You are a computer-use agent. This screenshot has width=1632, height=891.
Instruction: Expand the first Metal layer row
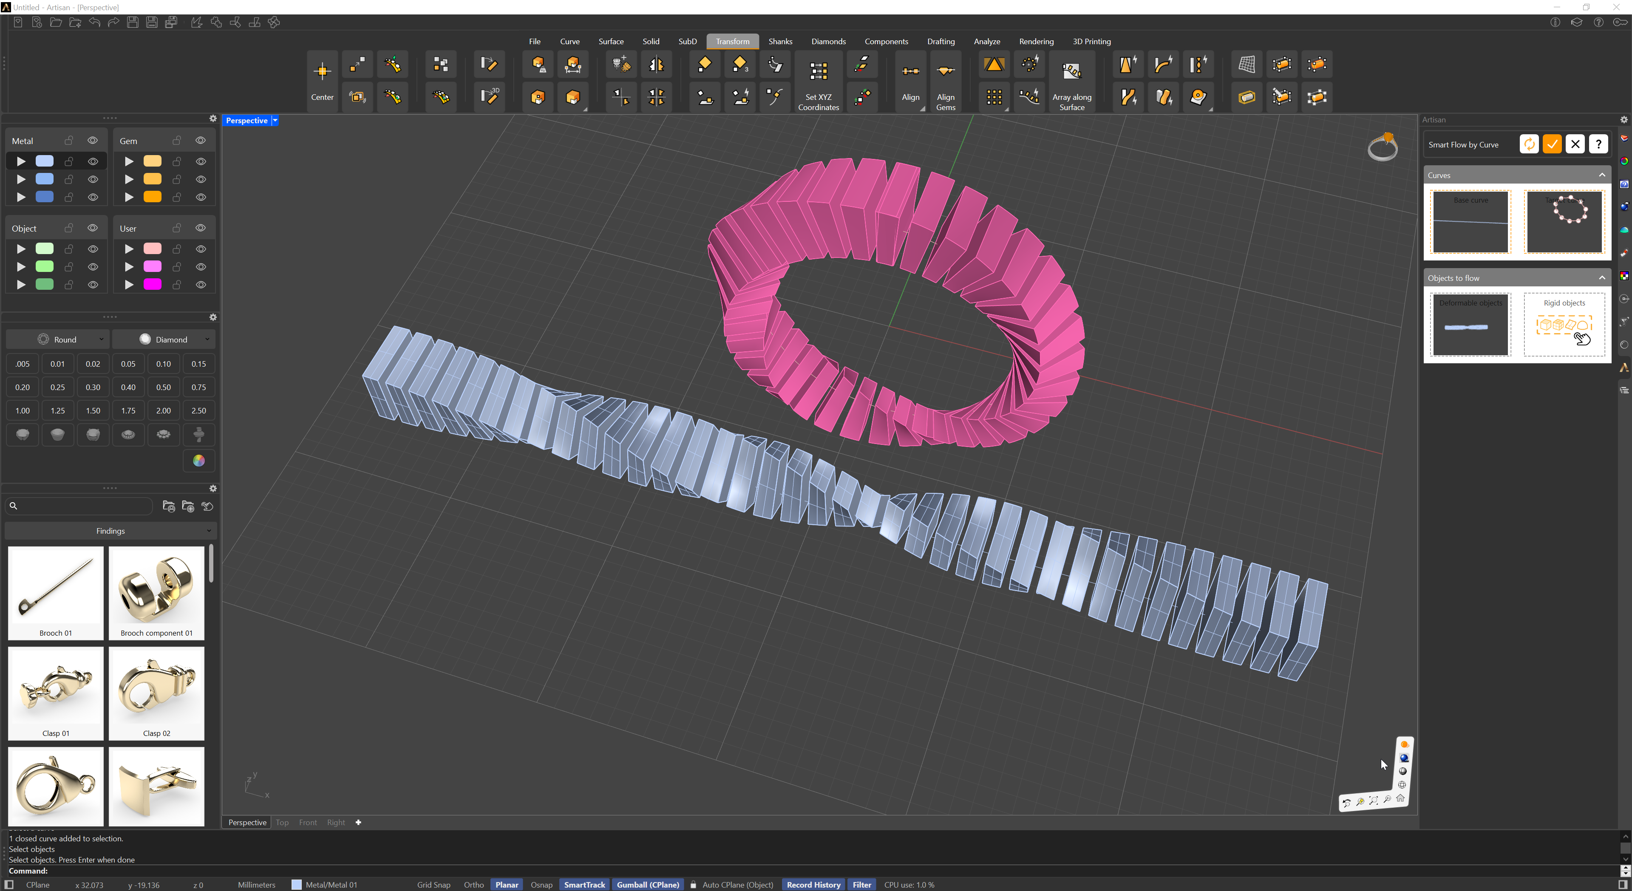tap(20, 161)
